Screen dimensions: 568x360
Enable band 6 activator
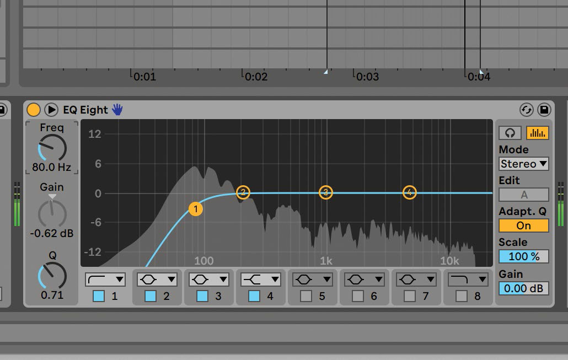357,296
